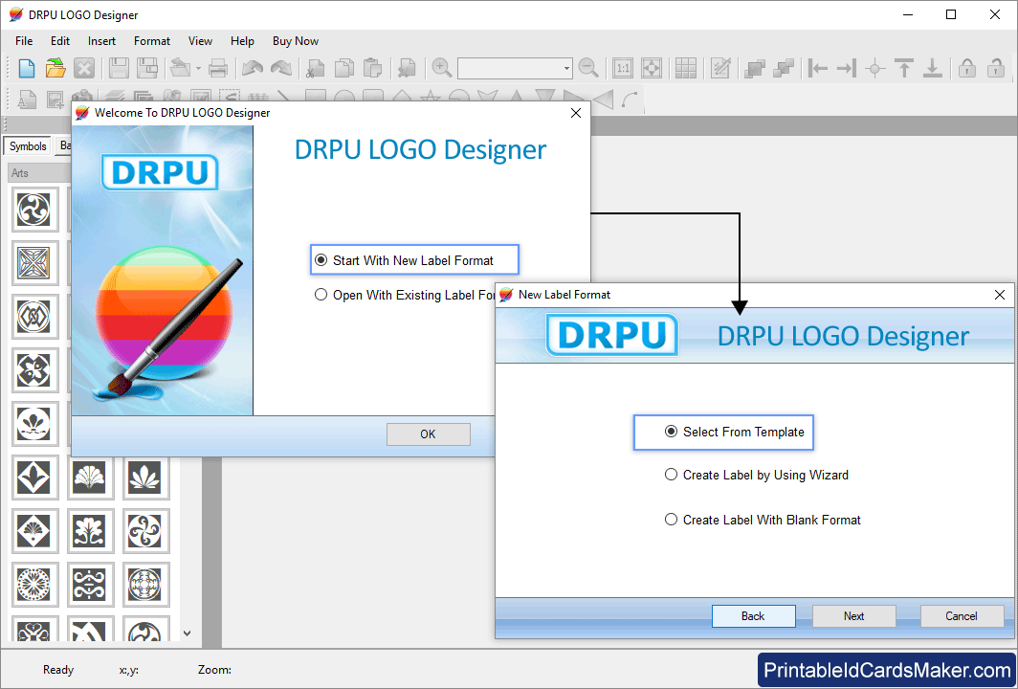Click the Undo arrow icon
1018x689 pixels.
point(252,68)
